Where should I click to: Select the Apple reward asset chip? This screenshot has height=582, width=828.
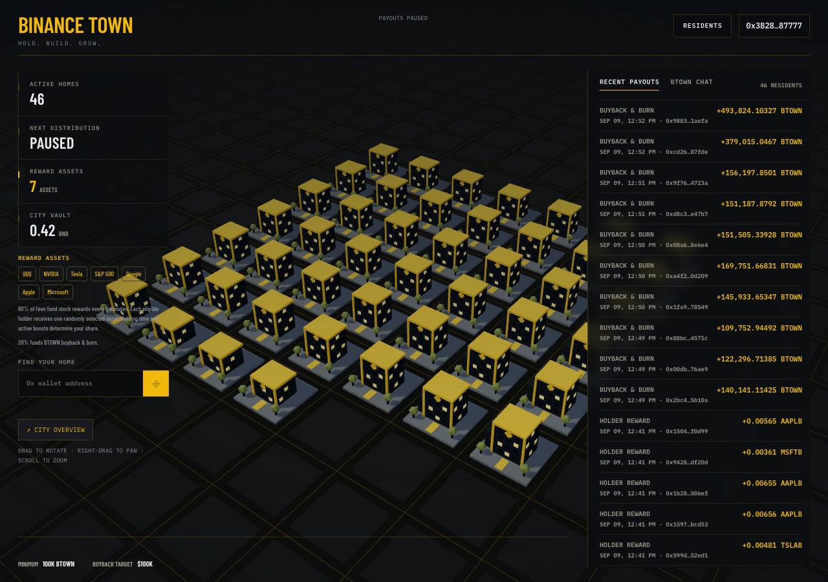point(29,292)
